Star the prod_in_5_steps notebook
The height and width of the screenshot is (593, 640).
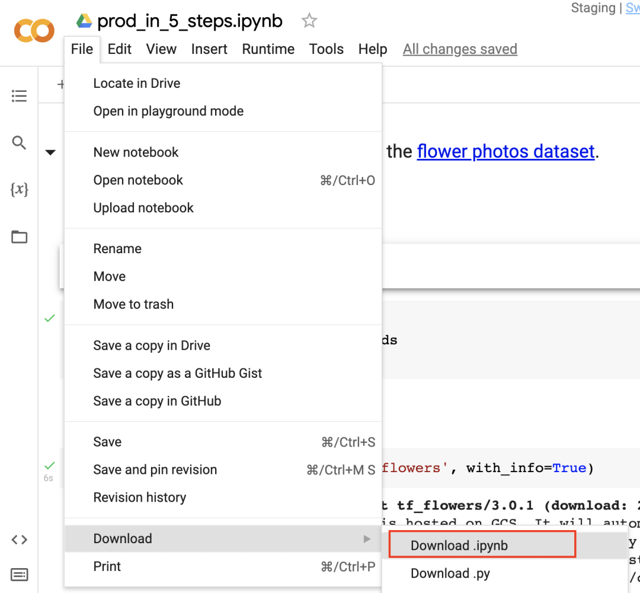[x=309, y=21]
